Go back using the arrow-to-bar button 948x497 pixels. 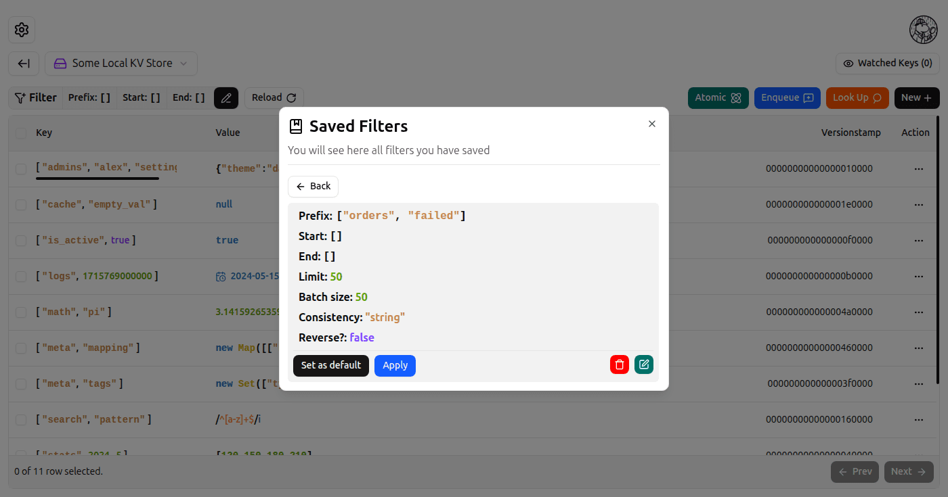(x=24, y=64)
